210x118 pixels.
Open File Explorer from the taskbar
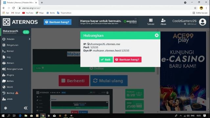point(26,116)
